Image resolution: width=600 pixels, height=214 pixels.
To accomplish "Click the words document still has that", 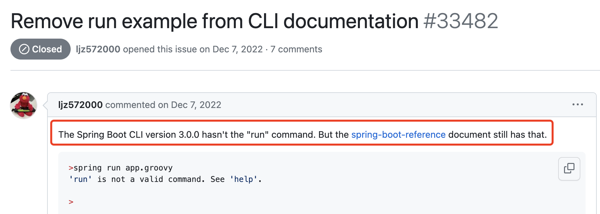I will (x=497, y=134).
